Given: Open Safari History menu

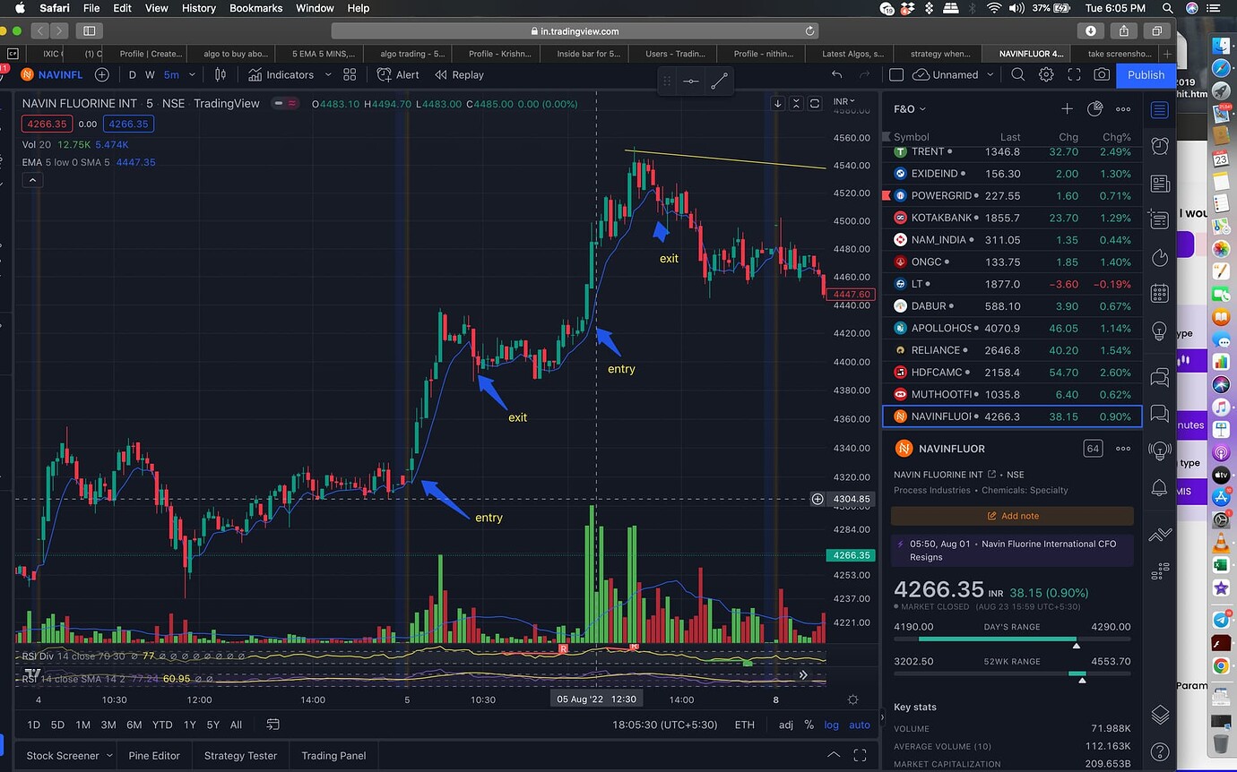Looking at the screenshot, I should pos(198,8).
